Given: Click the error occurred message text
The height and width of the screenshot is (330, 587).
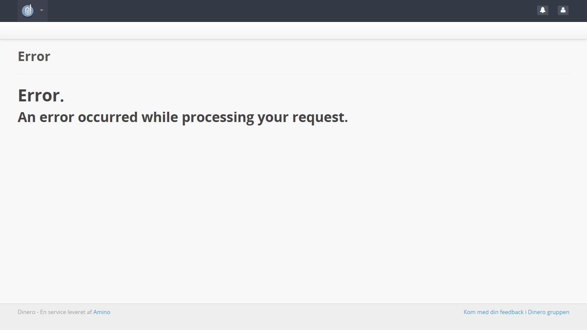Looking at the screenshot, I should click(x=183, y=117).
